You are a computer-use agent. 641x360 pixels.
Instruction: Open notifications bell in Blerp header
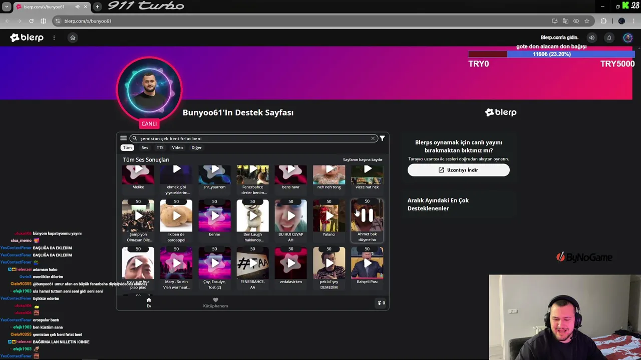coord(609,37)
